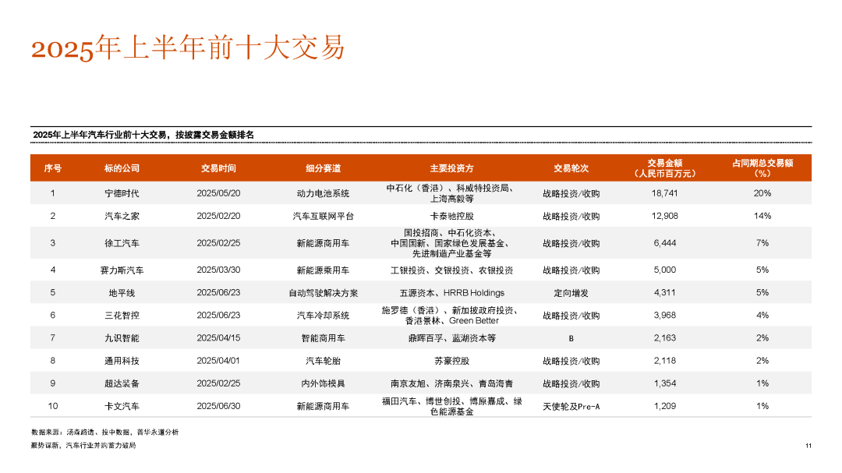Select company cell 汽车之家
This screenshot has width=842, height=473.
coord(122,216)
